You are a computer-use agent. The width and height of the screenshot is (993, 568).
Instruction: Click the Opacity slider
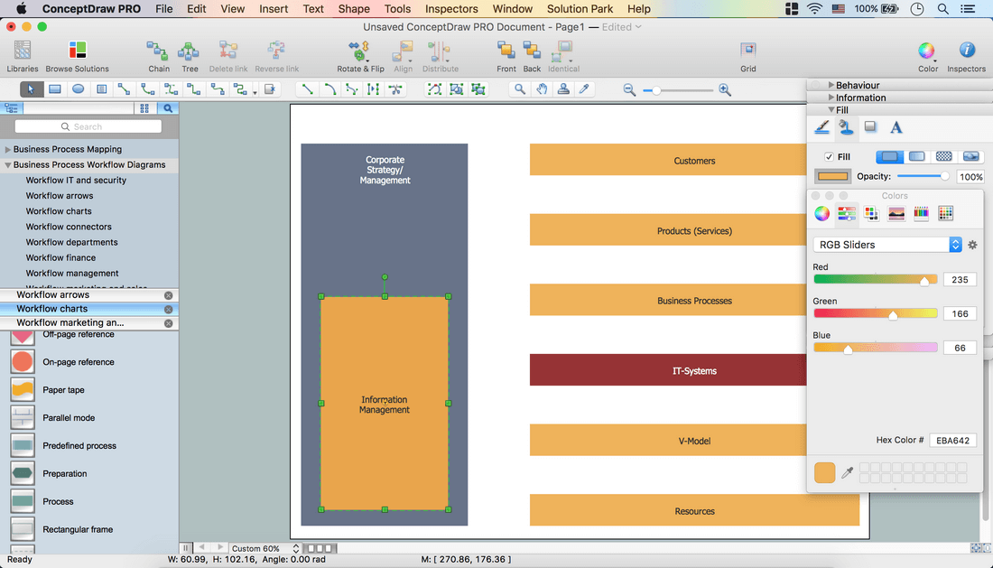pos(921,176)
